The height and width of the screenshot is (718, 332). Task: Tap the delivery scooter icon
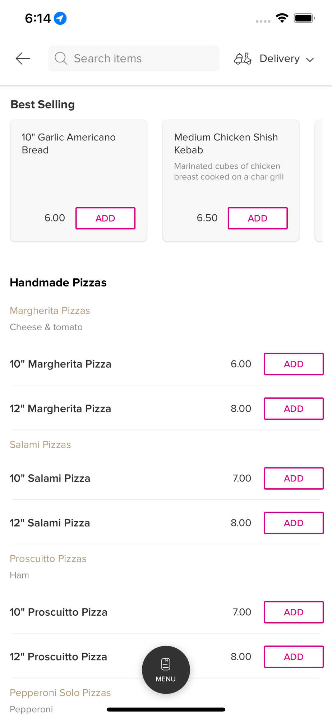tap(243, 59)
